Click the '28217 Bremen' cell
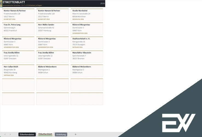This screenshot has width=202, height=137. 78,59
